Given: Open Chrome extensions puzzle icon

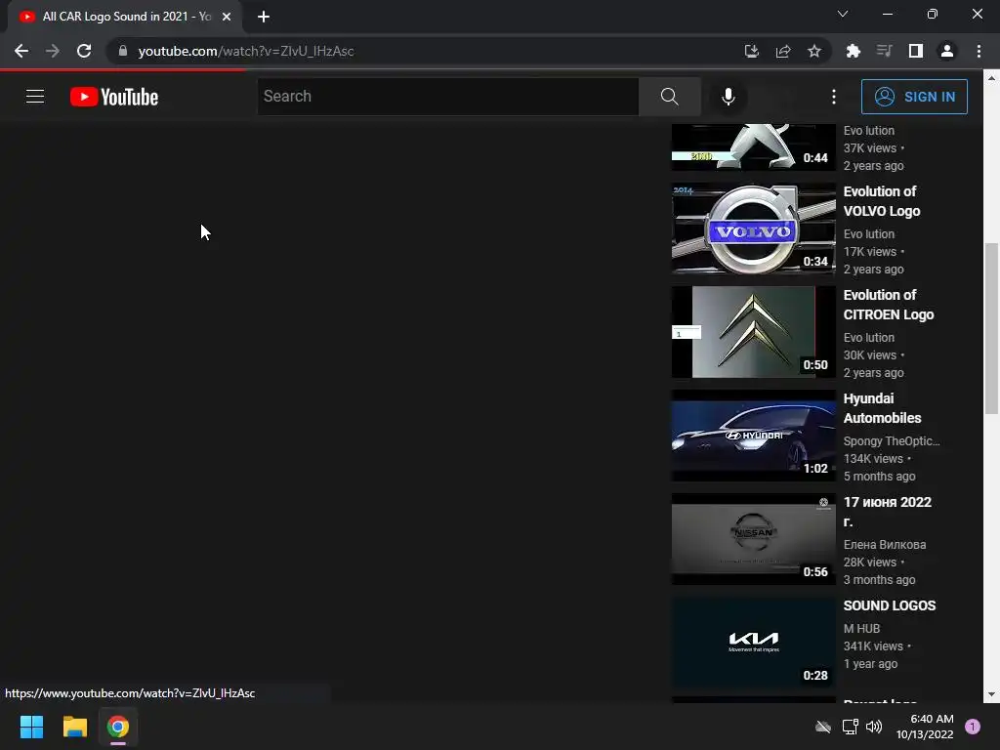Looking at the screenshot, I should (x=853, y=51).
